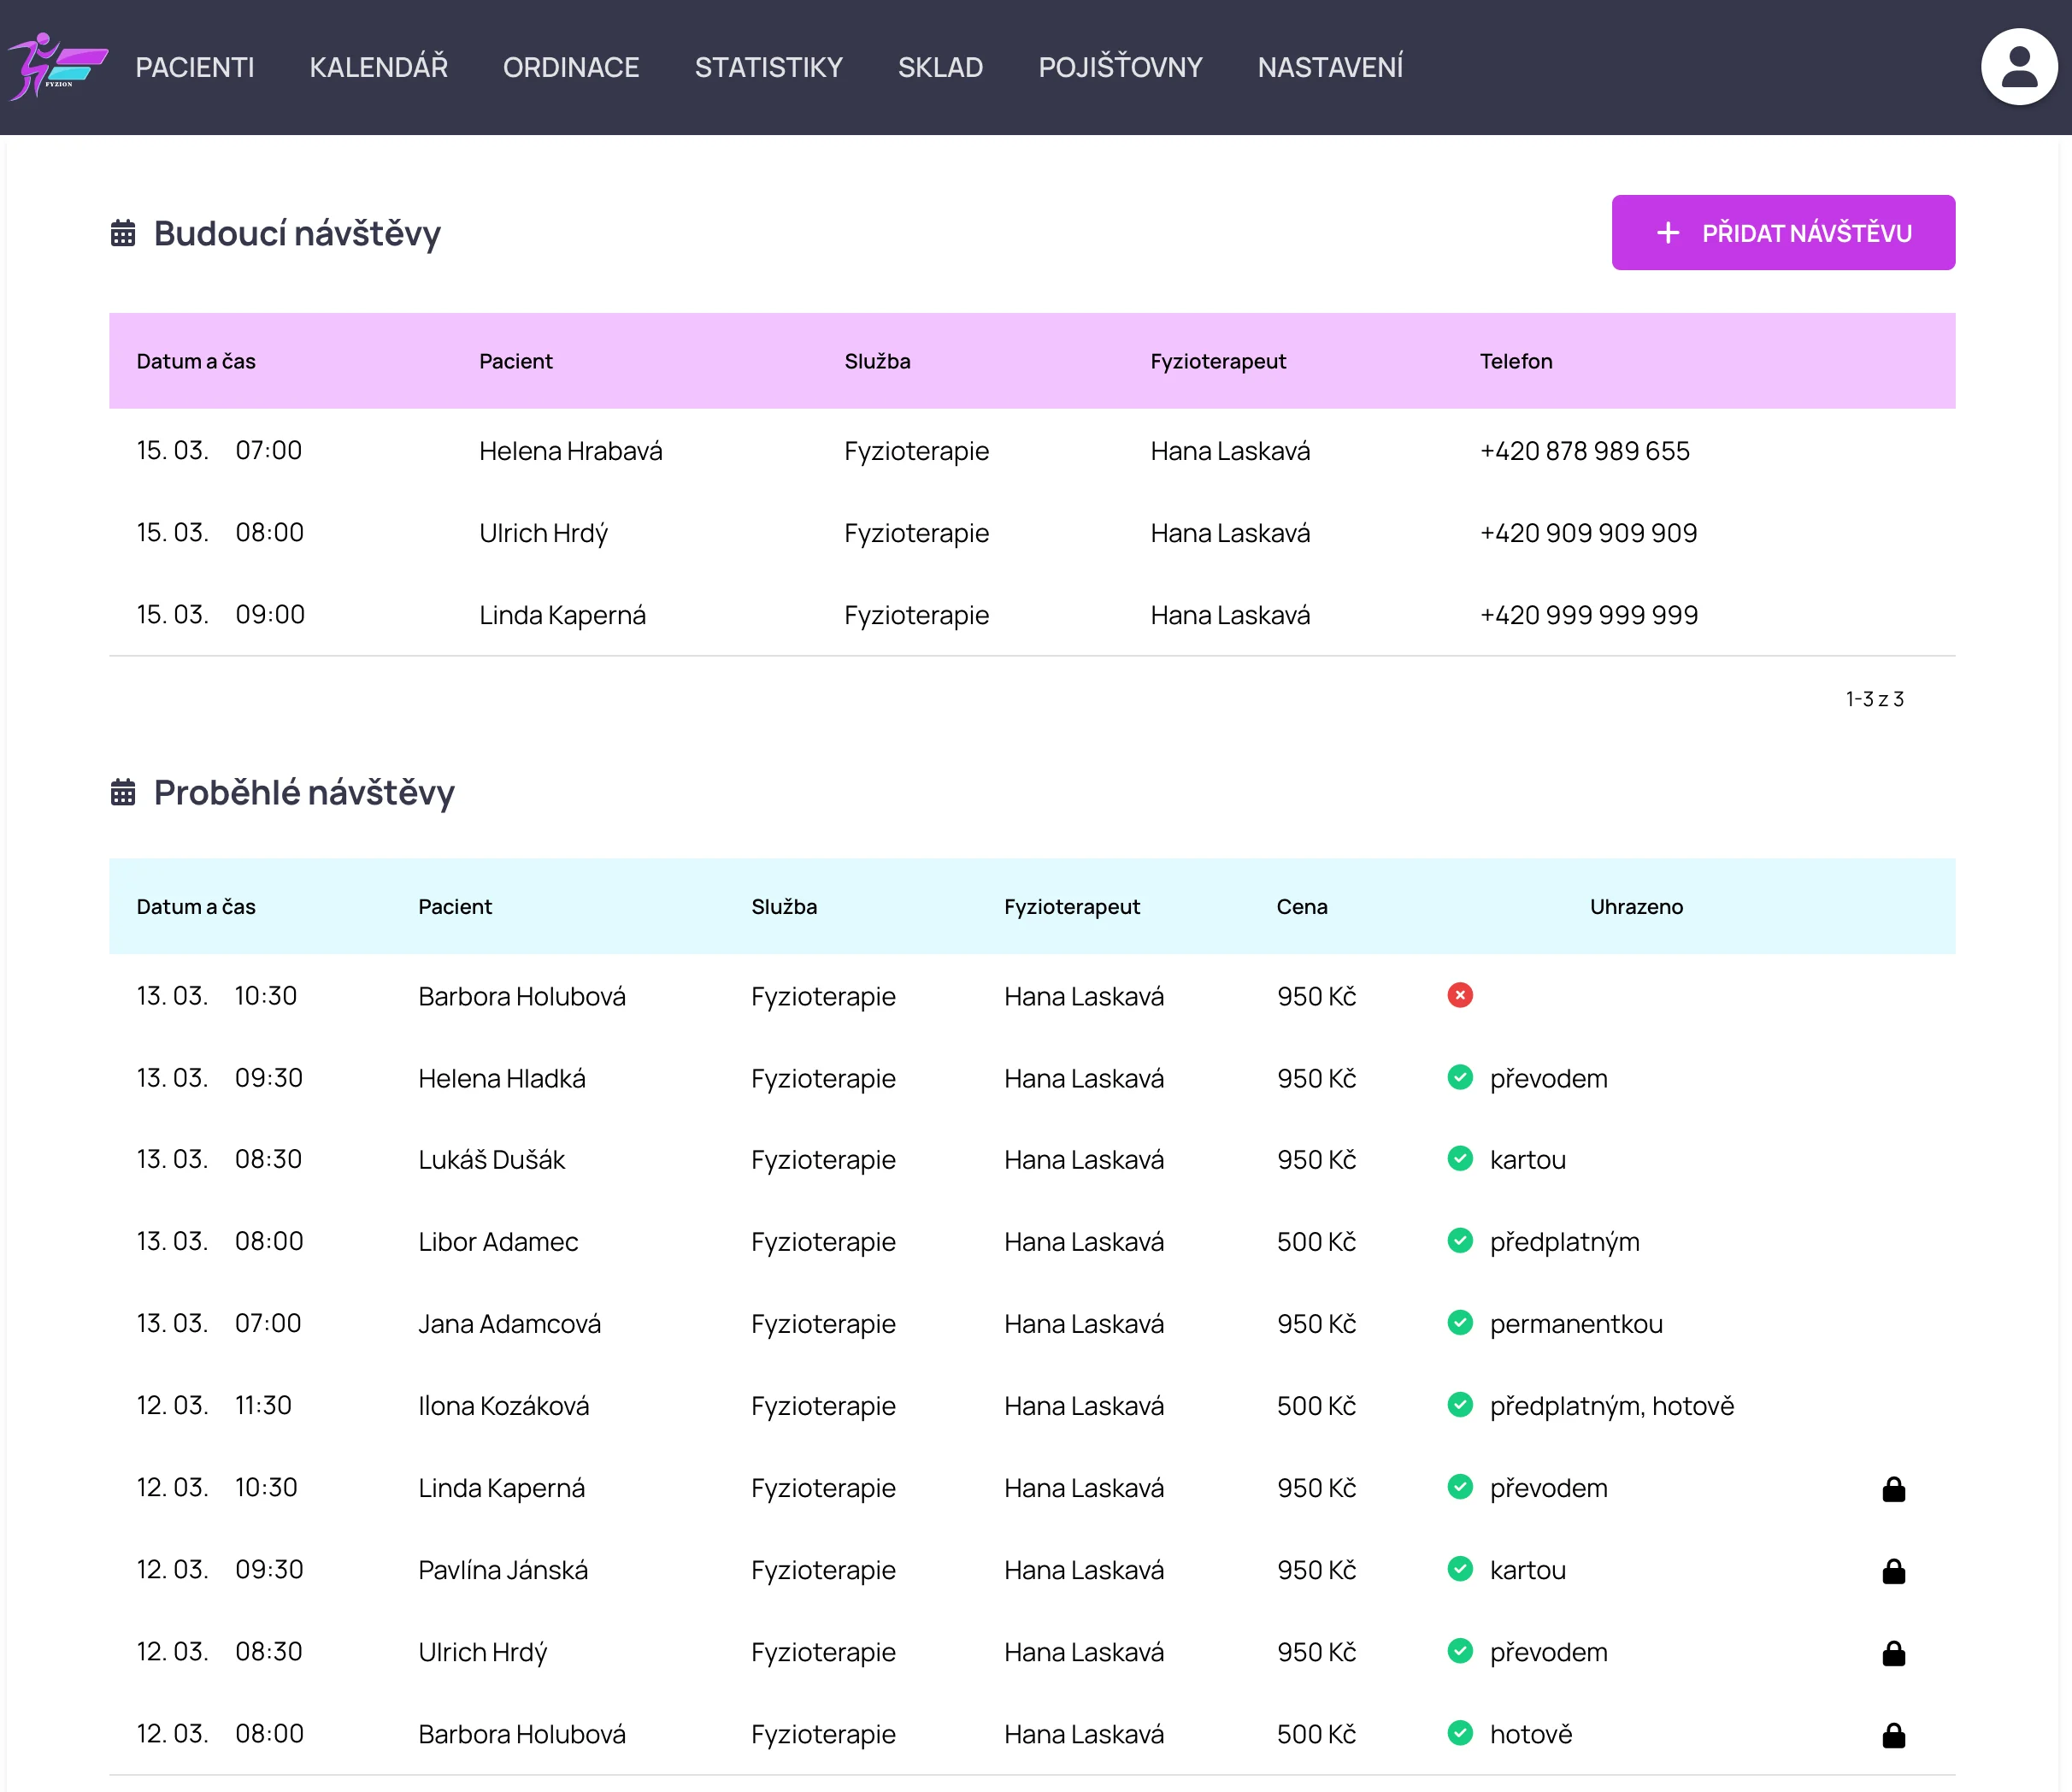
Task: Go to KALENDÁŘ in the navigation
Action: pos(378,67)
